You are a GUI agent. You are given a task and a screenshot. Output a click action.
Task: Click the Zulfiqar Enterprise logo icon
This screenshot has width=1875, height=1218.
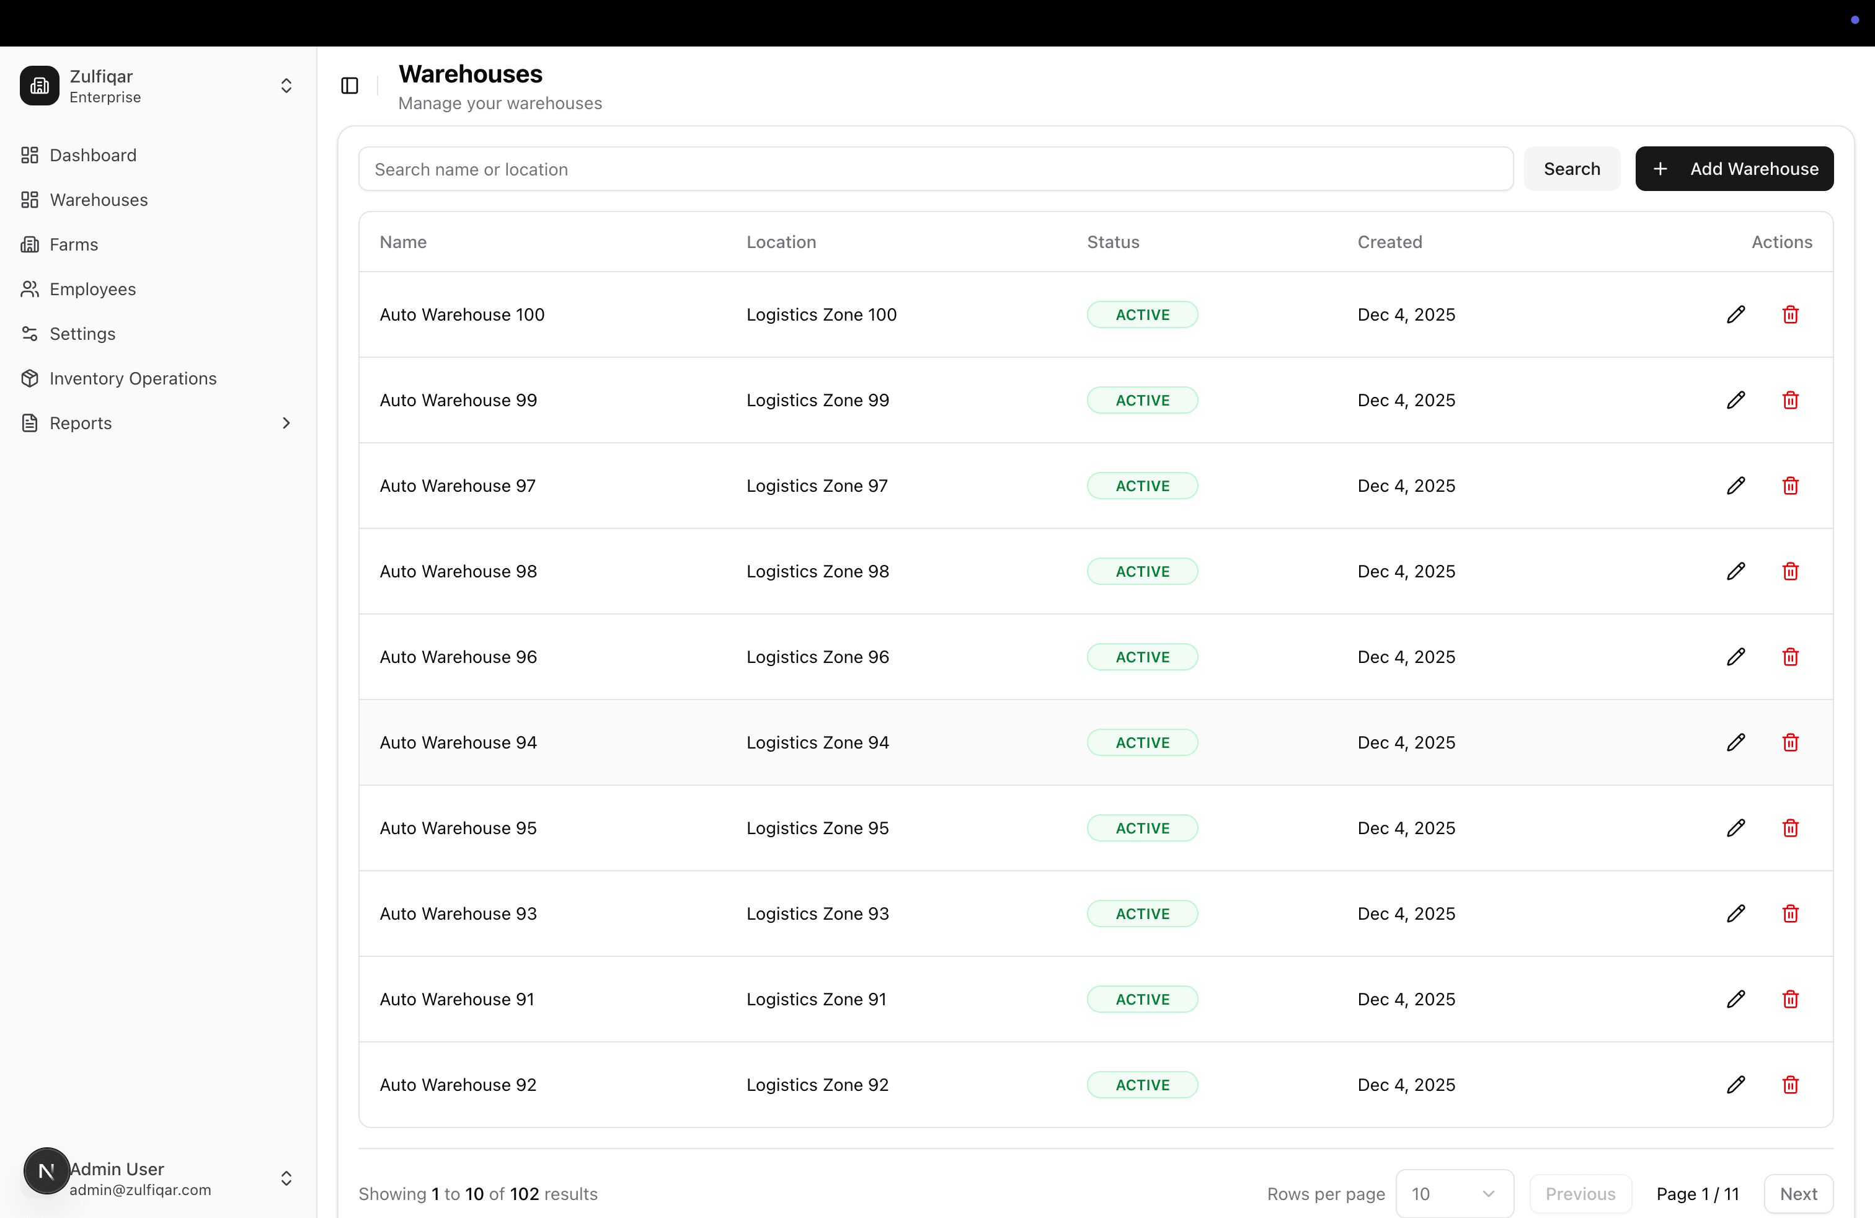click(40, 85)
